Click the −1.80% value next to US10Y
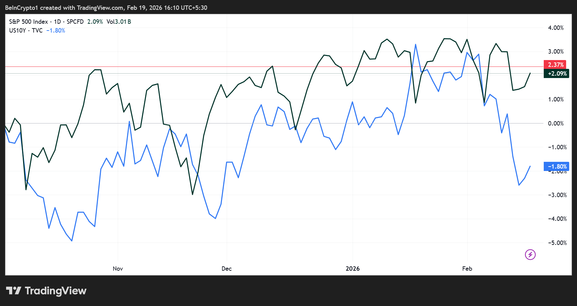577x306 pixels. (x=55, y=30)
